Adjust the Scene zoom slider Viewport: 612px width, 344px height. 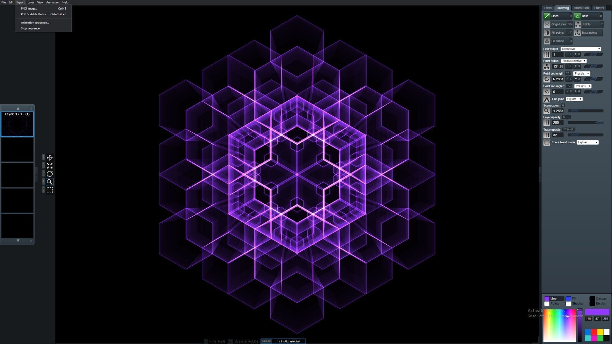coord(585,111)
